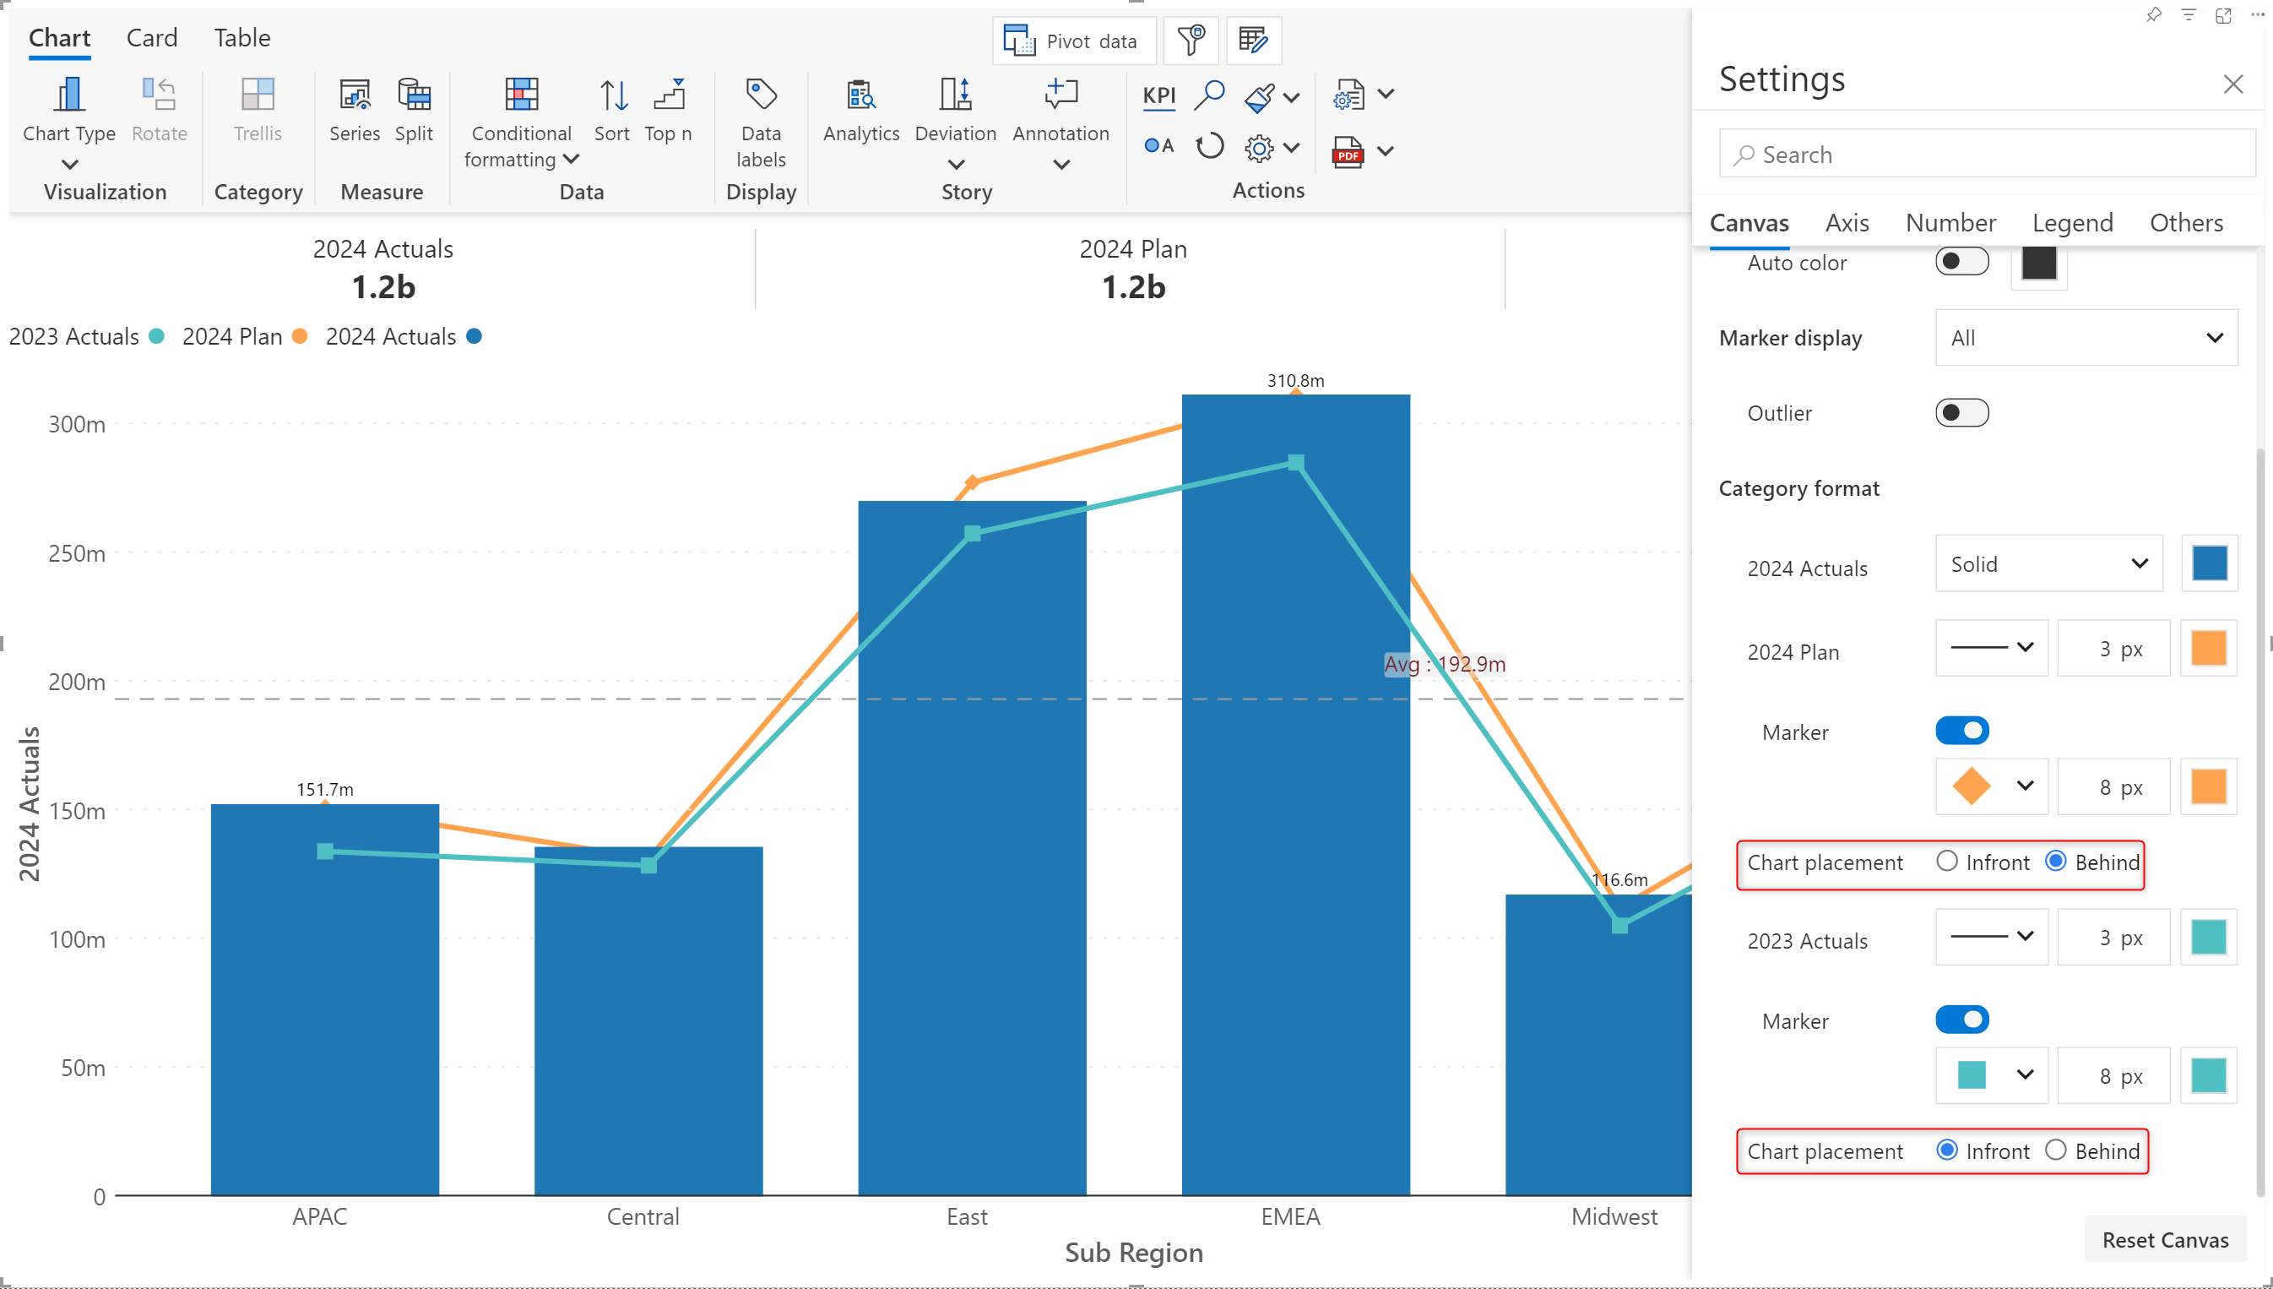The width and height of the screenshot is (2273, 1289).
Task: Open the 2023 Actuals line style dropdown
Action: click(x=1992, y=936)
